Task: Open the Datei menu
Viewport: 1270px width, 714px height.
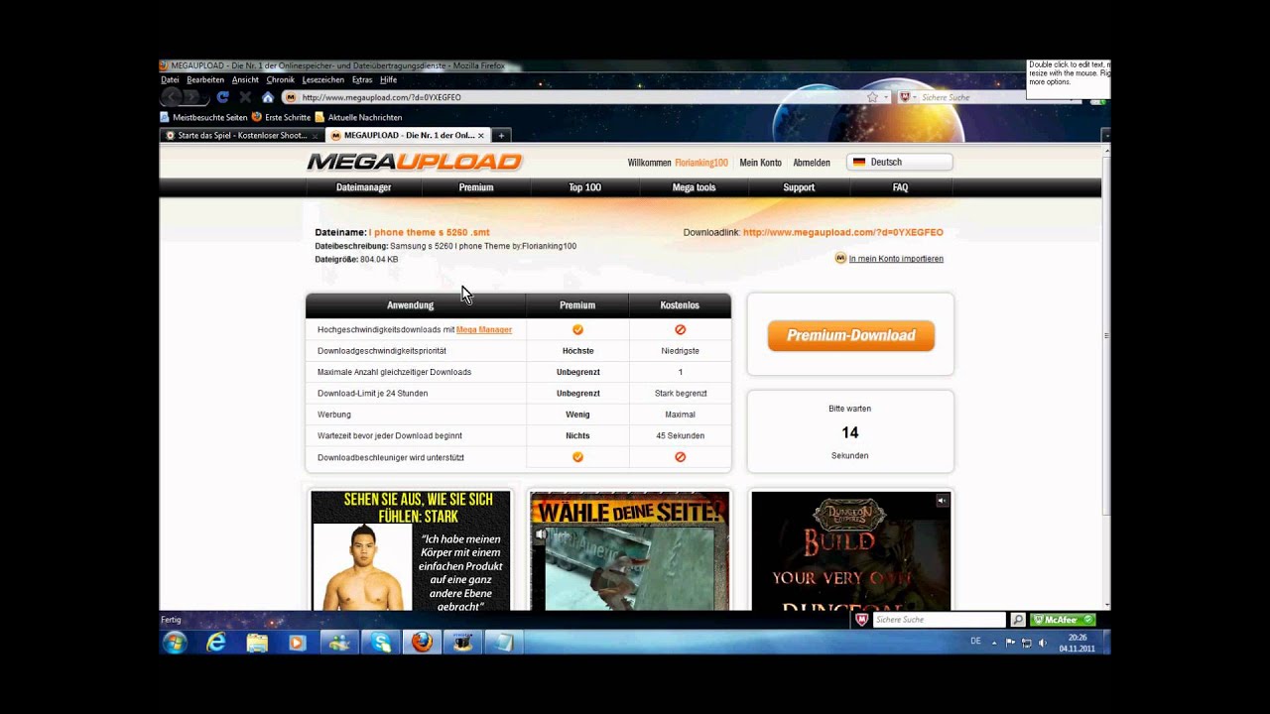Action: tap(170, 79)
